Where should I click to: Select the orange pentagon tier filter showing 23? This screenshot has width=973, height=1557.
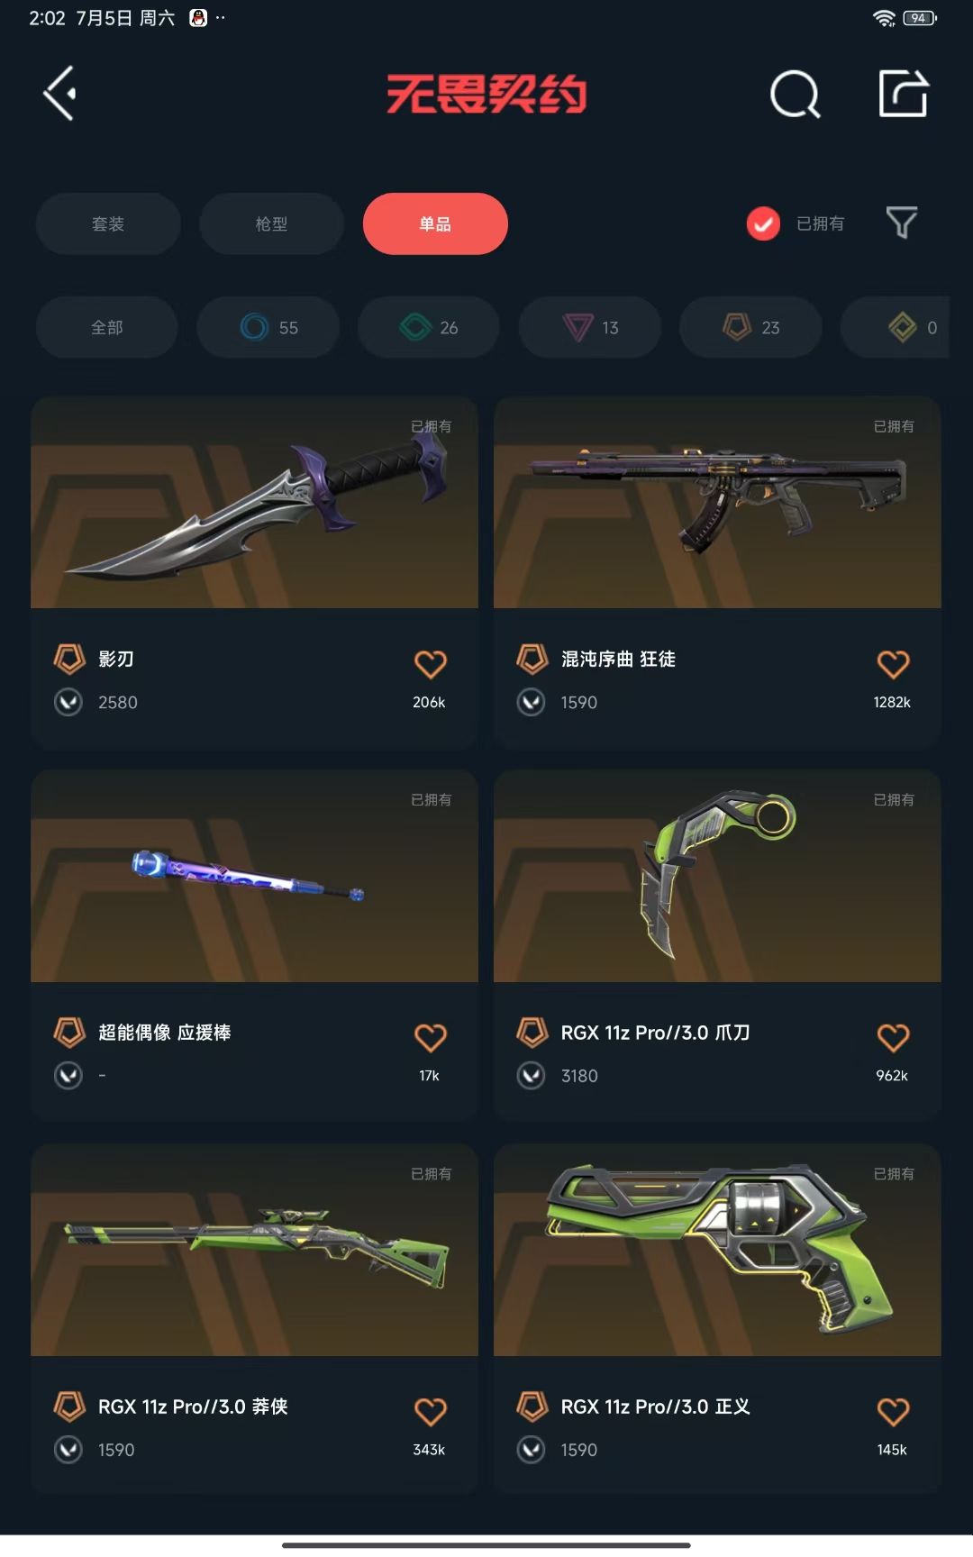(x=750, y=327)
